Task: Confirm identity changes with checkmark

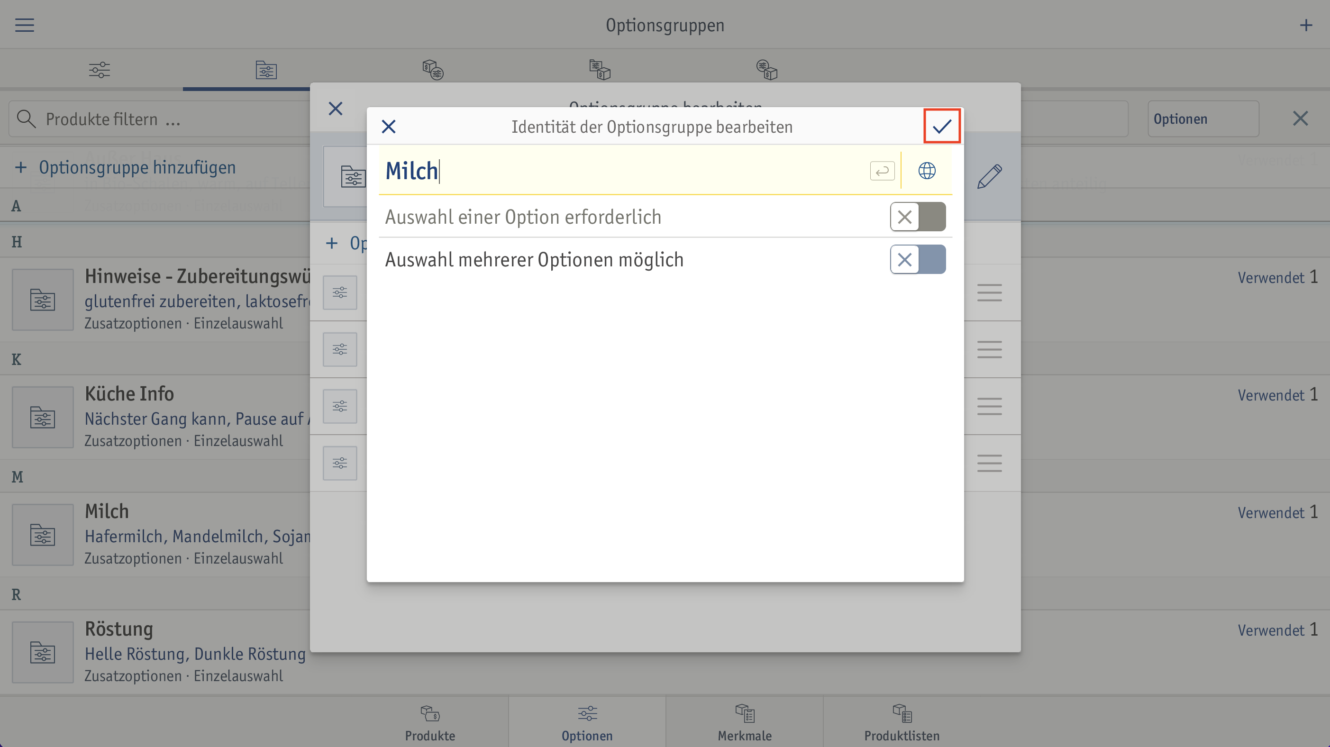Action: [x=942, y=126]
